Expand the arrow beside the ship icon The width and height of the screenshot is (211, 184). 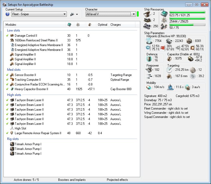77,14
